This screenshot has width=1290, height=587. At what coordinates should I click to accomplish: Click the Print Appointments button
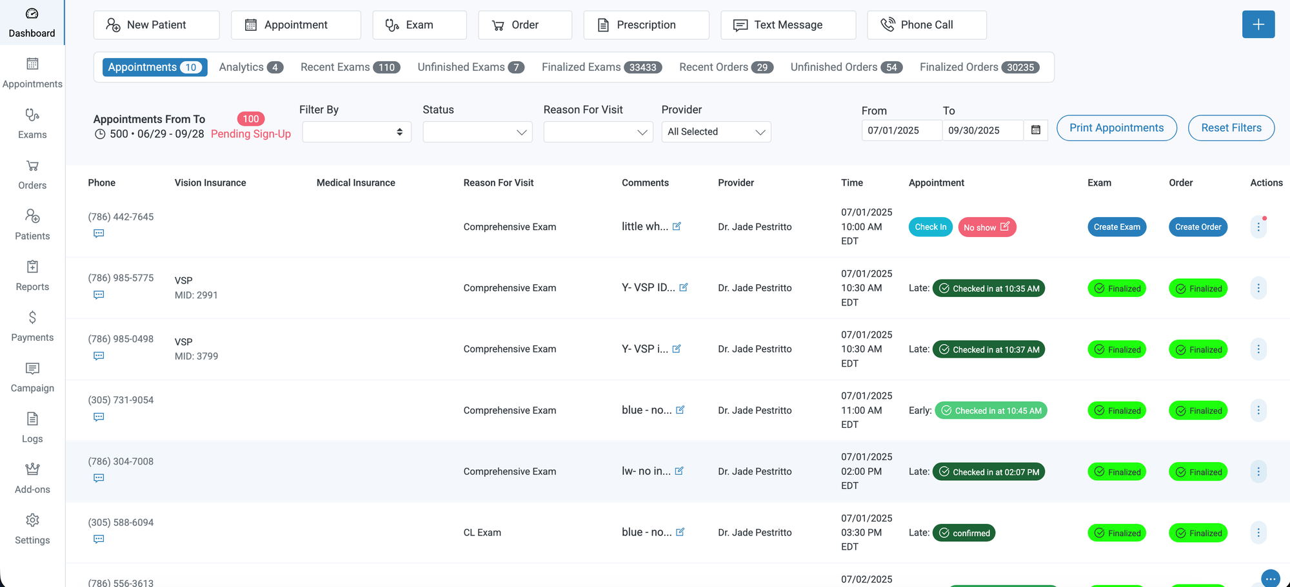[x=1116, y=128]
